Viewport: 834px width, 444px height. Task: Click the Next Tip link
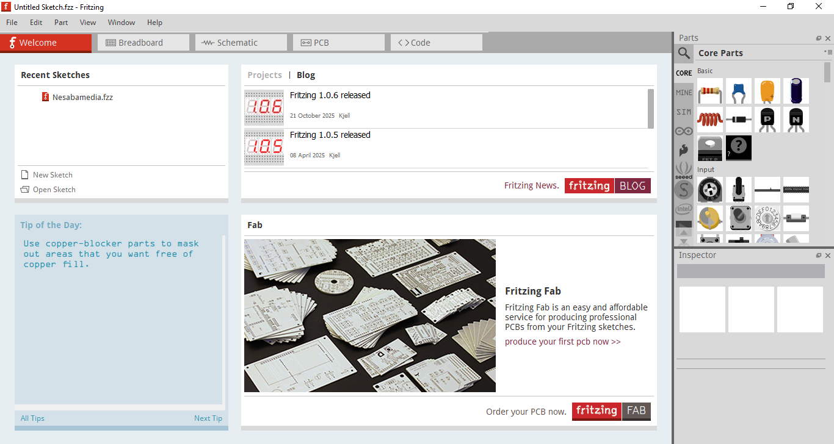pos(208,418)
